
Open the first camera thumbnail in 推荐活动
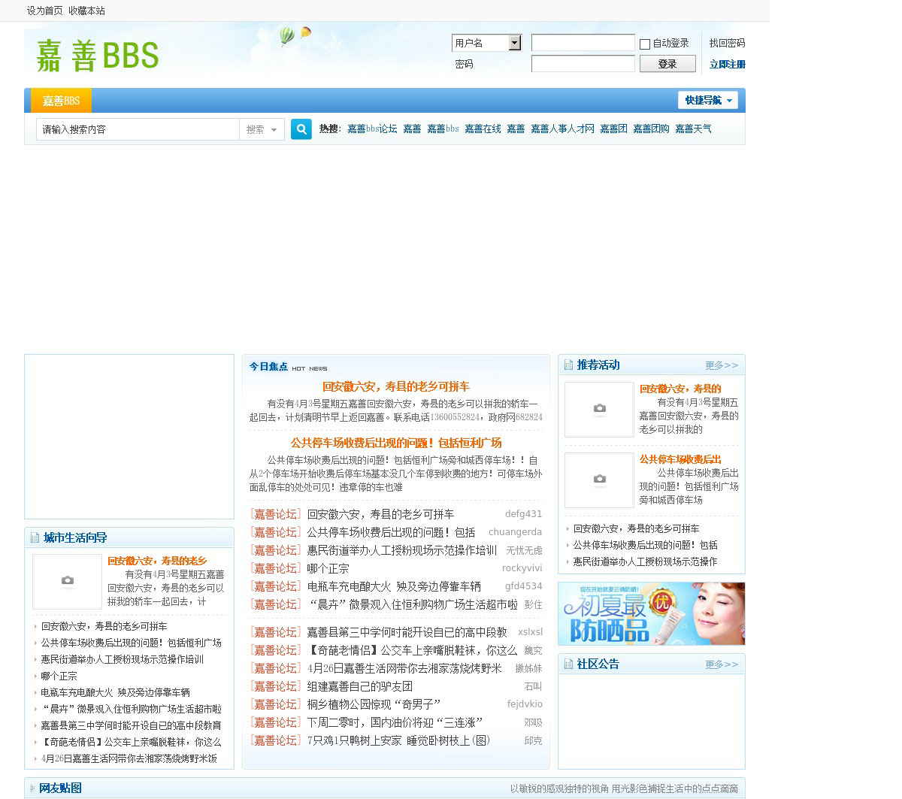[x=599, y=410]
